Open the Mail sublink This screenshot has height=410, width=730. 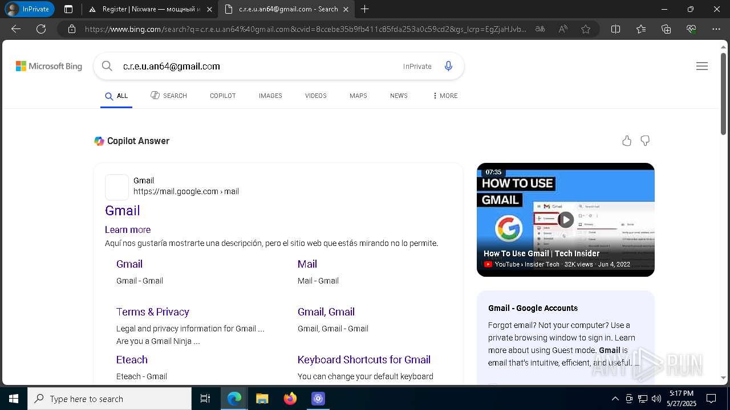click(x=307, y=264)
